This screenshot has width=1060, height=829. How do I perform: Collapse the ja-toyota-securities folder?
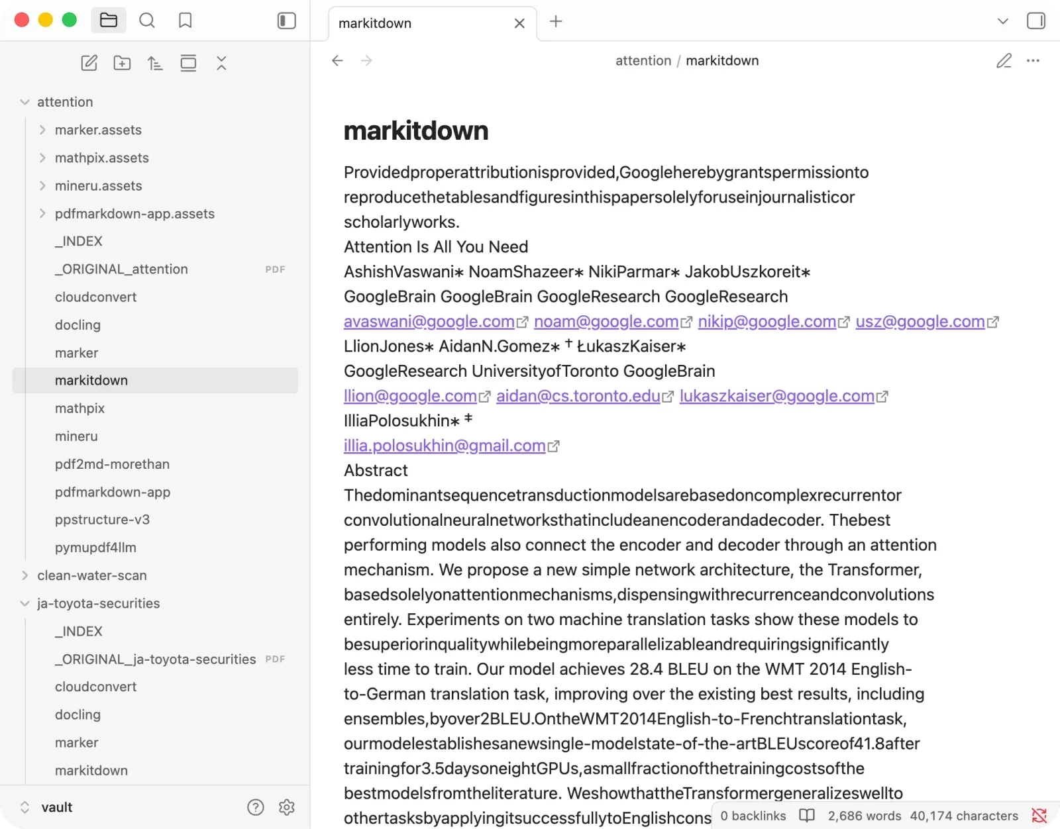(x=25, y=603)
